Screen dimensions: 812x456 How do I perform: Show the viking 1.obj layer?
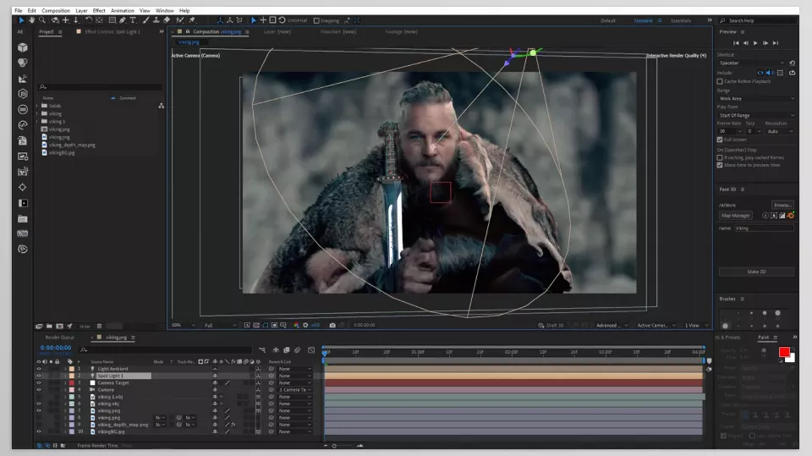tap(38, 397)
